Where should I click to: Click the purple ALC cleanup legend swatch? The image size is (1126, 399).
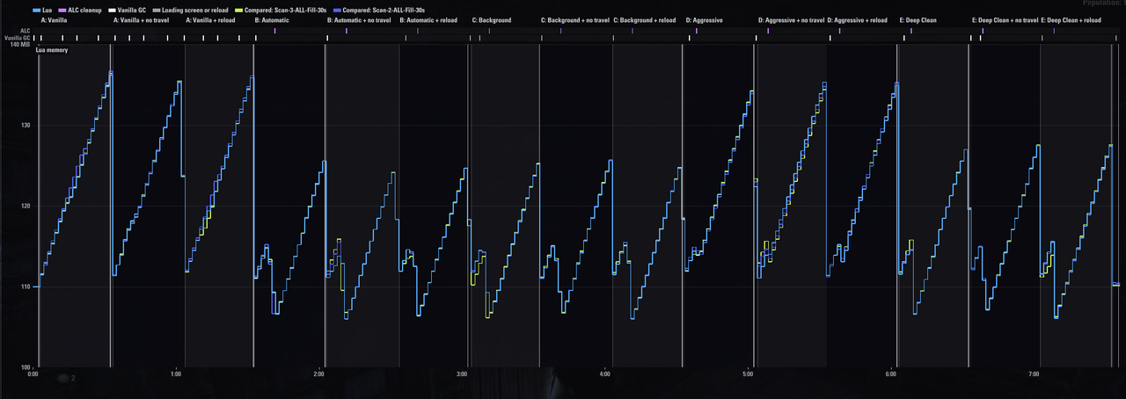(62, 10)
